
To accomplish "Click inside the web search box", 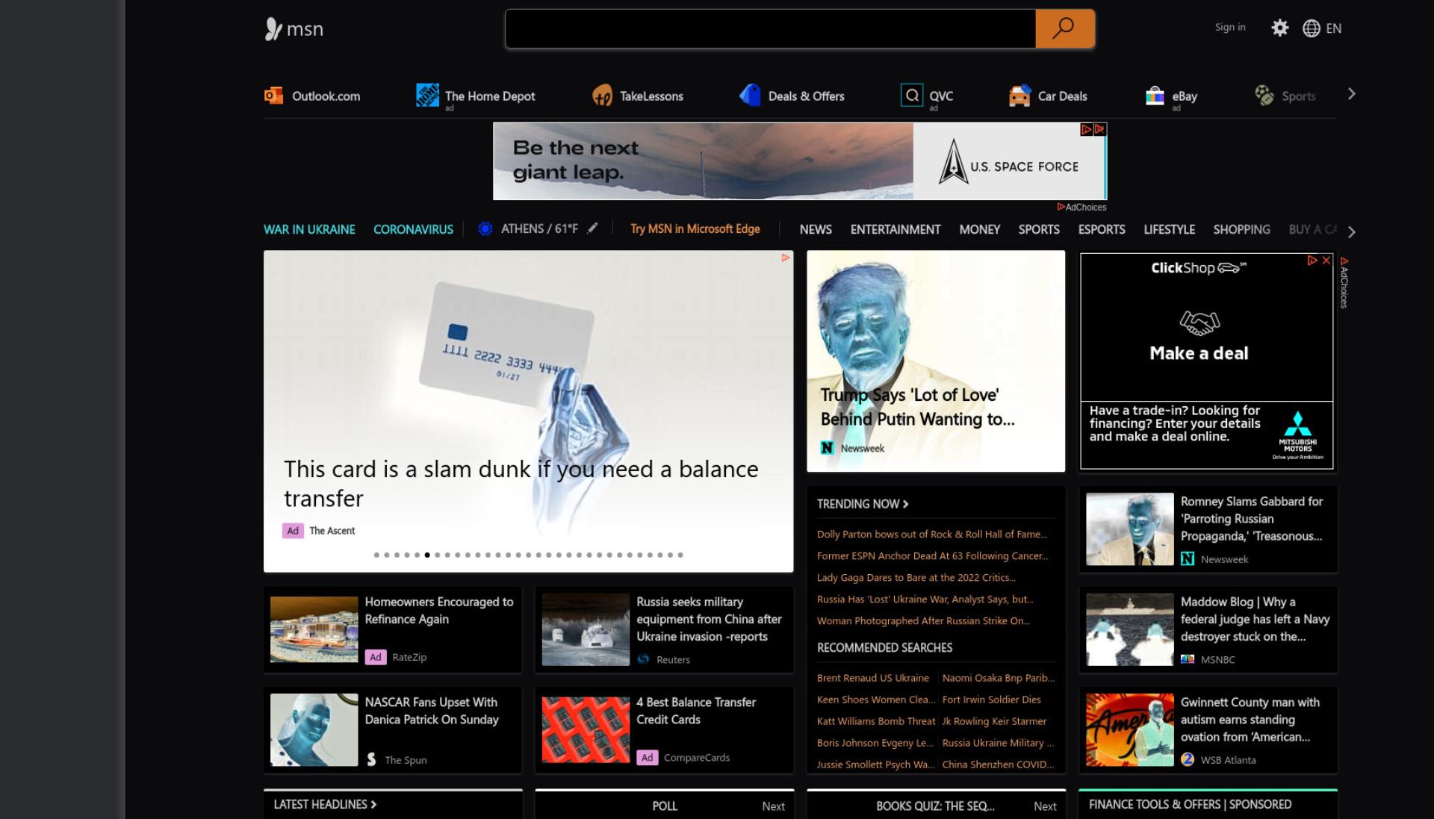I will click(770, 29).
